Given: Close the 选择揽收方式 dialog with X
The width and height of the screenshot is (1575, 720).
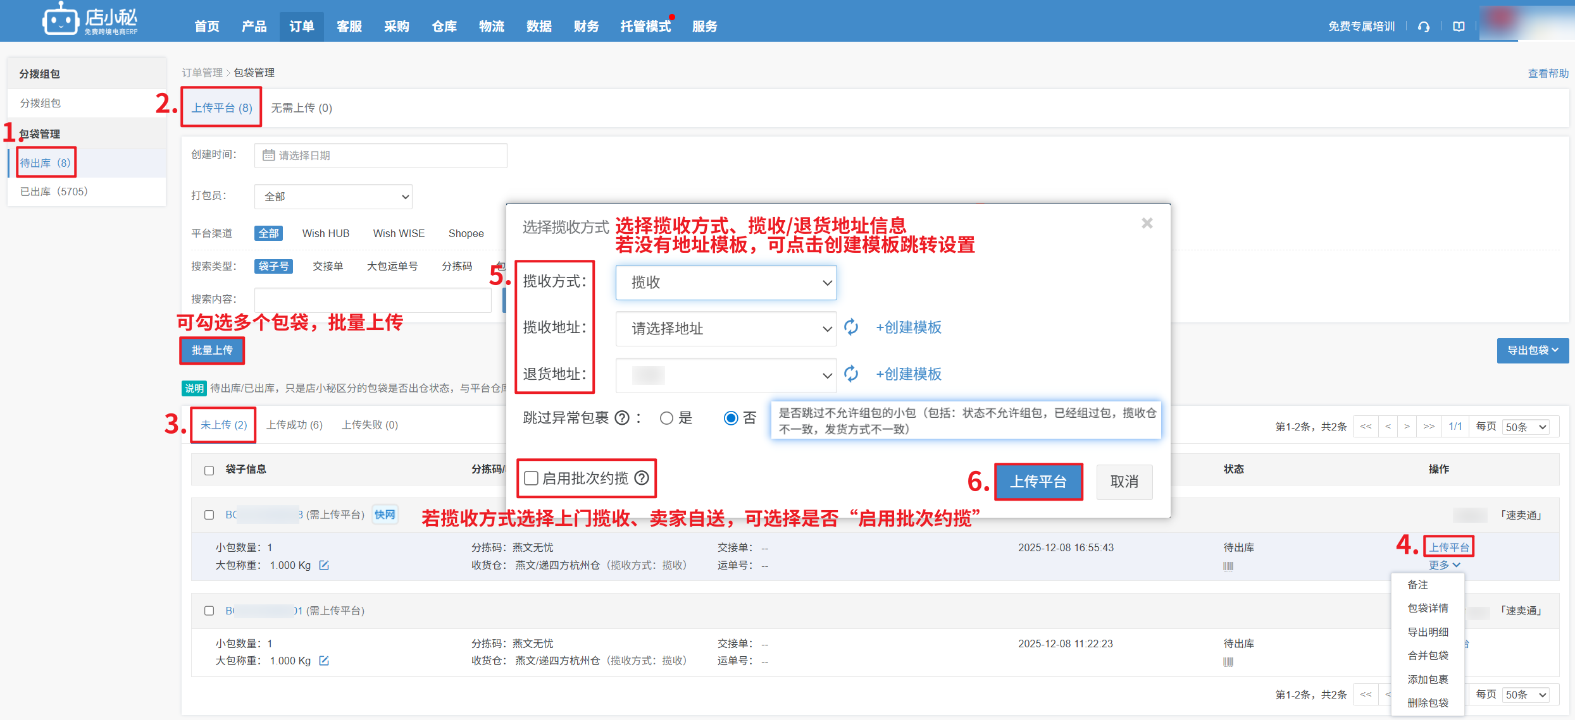Looking at the screenshot, I should pos(1147,223).
